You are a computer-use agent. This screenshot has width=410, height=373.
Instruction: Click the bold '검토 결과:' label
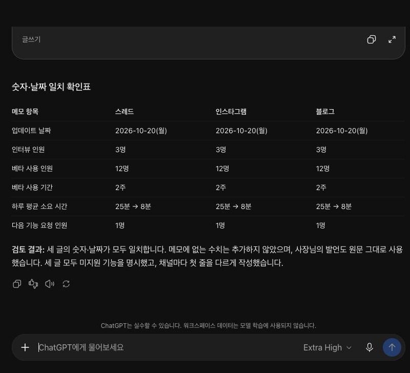click(28, 250)
